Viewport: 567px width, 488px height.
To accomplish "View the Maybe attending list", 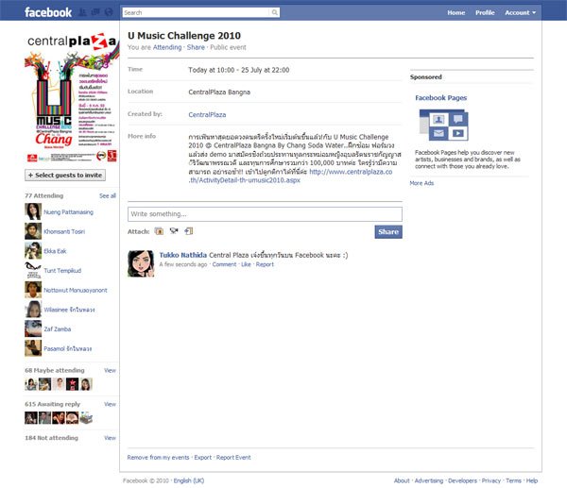I will [110, 371].
